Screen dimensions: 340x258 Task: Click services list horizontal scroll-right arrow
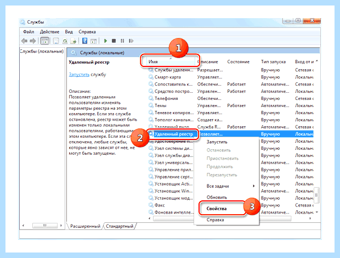click(x=310, y=218)
